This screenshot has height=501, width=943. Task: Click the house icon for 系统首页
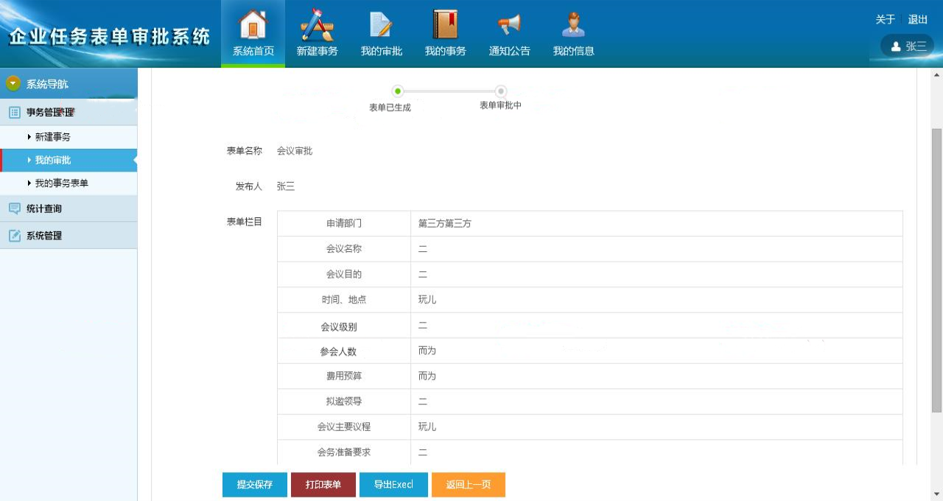253,26
